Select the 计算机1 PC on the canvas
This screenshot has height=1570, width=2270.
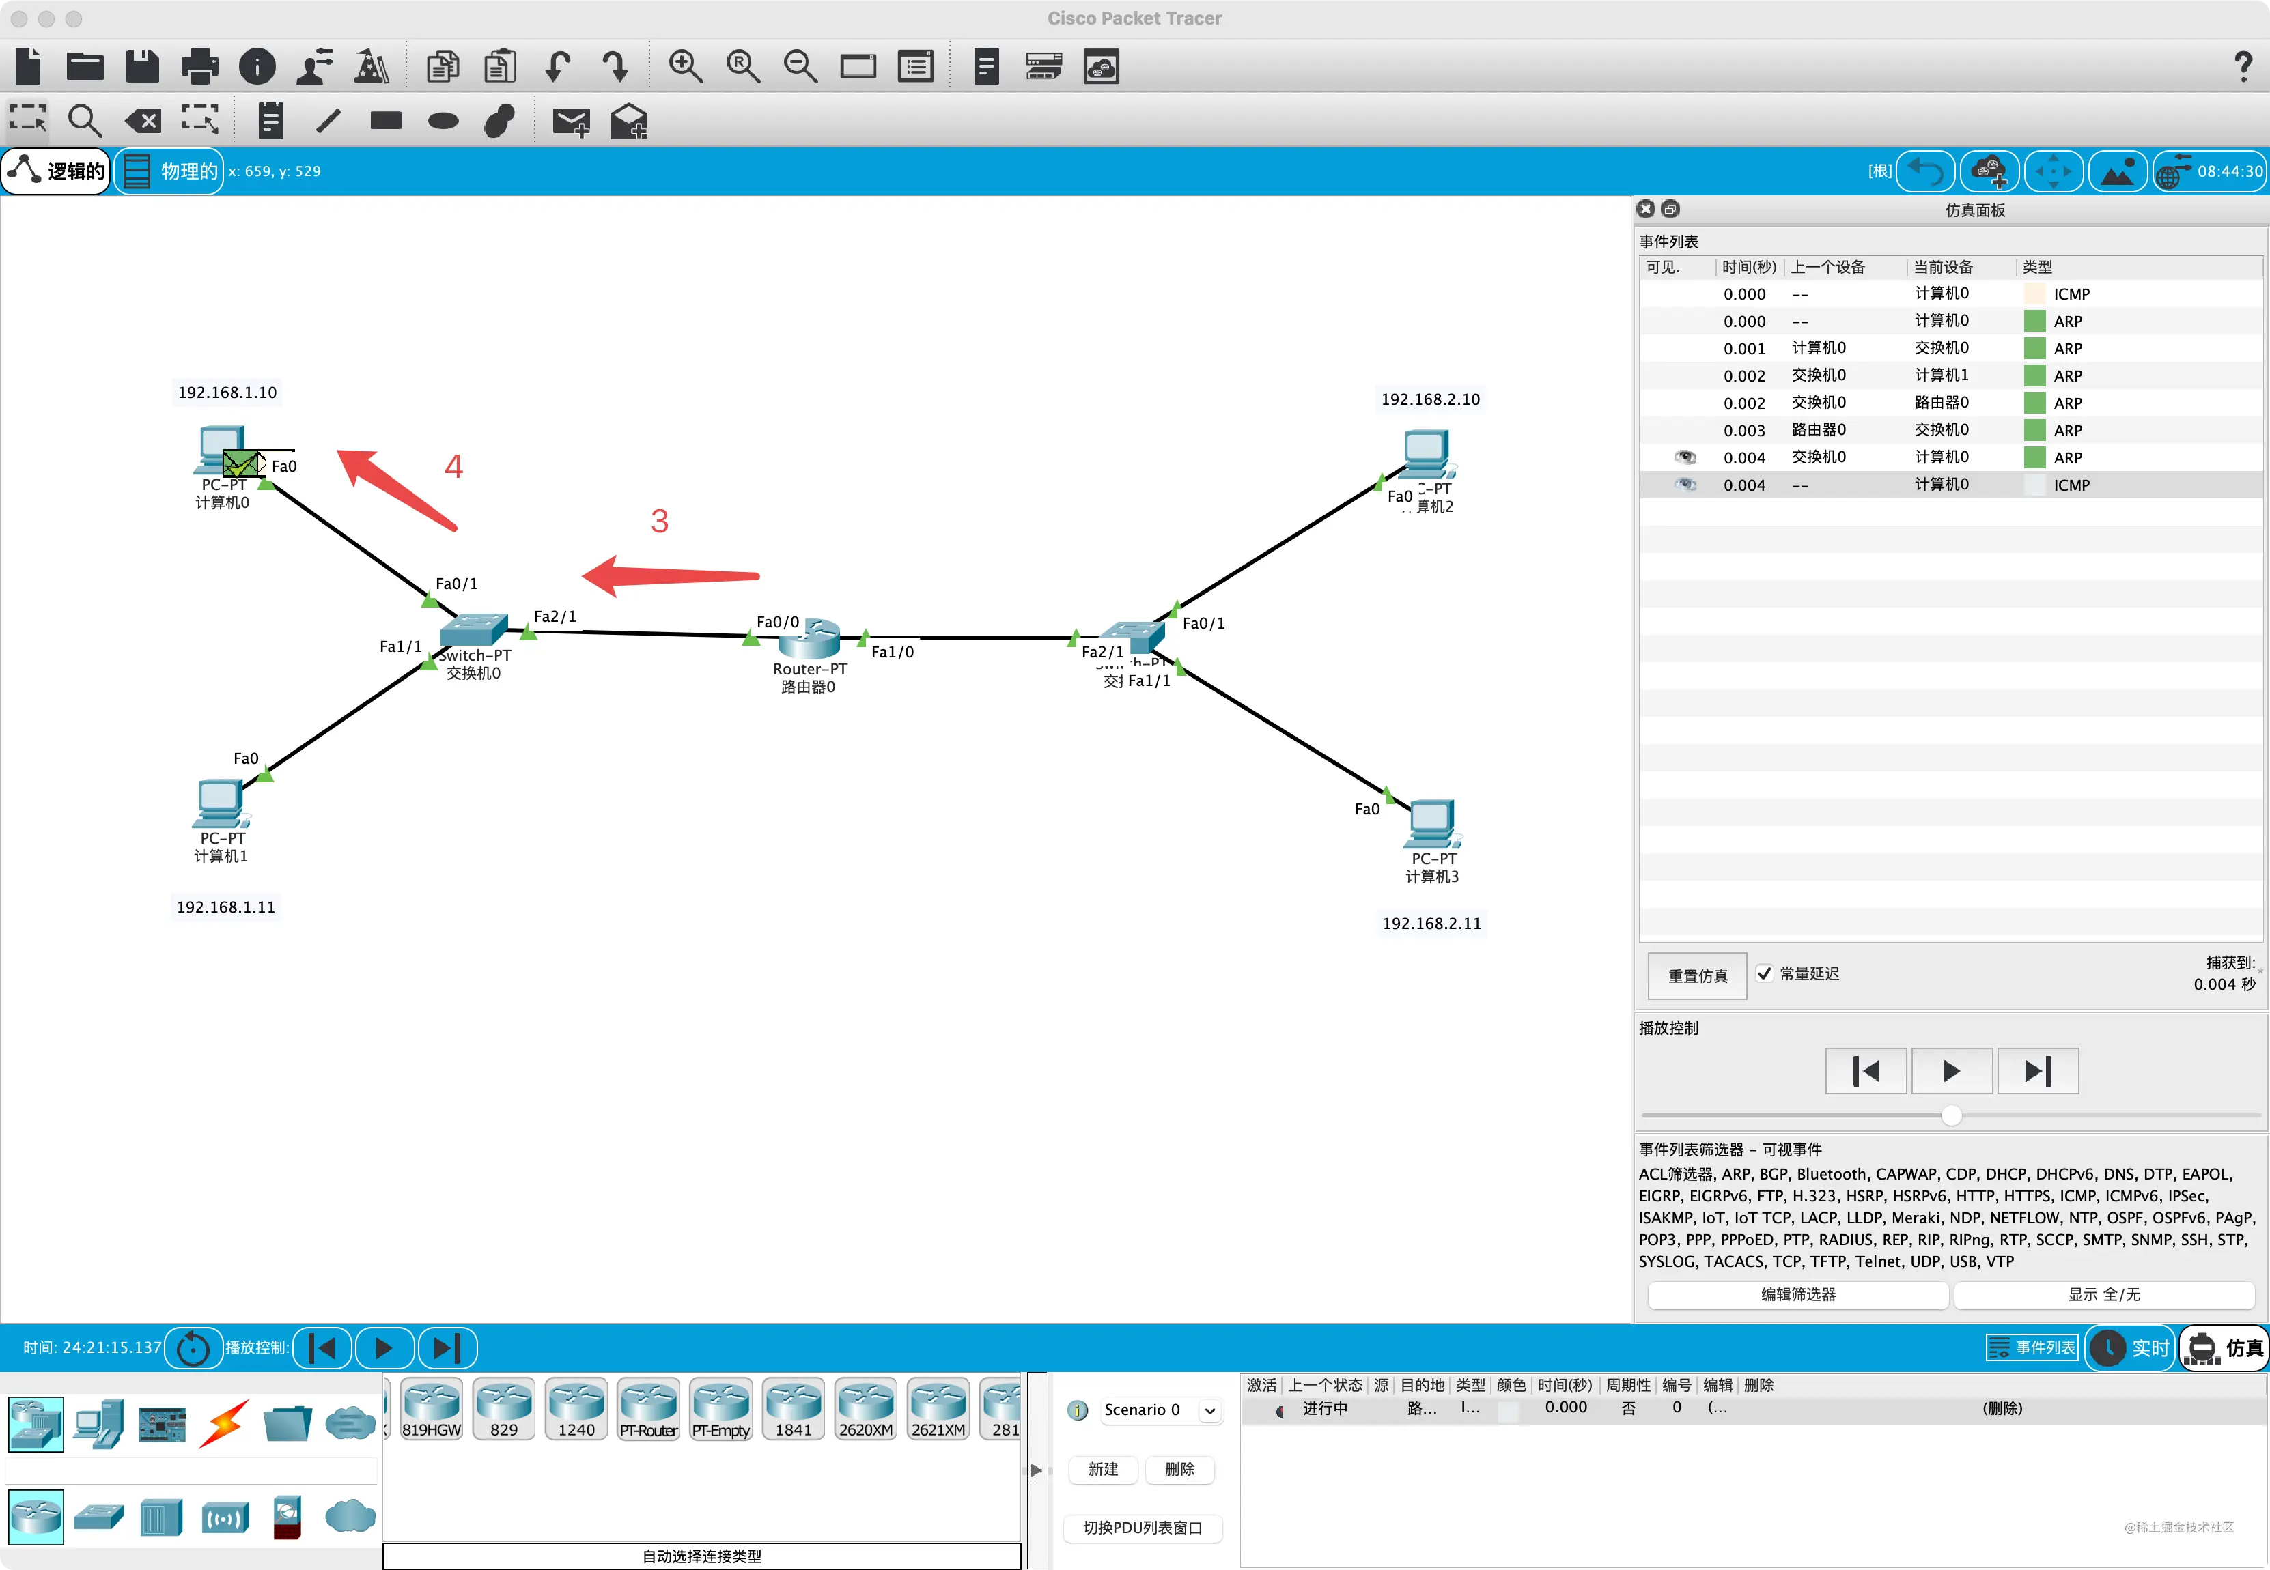[x=221, y=805]
